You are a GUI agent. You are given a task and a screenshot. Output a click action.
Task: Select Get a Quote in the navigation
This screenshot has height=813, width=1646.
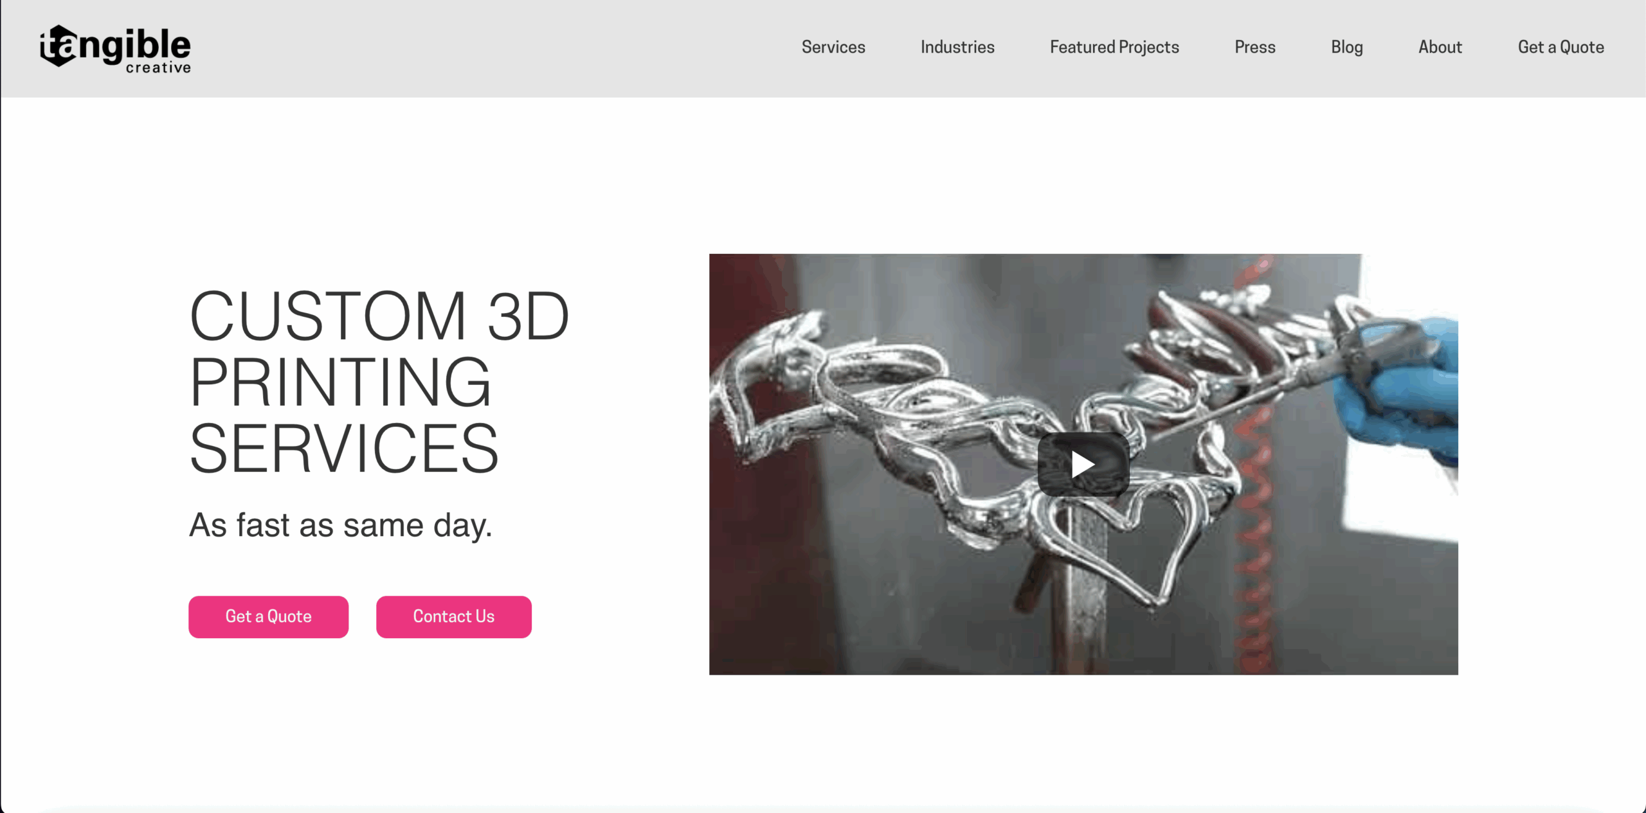click(x=1560, y=47)
